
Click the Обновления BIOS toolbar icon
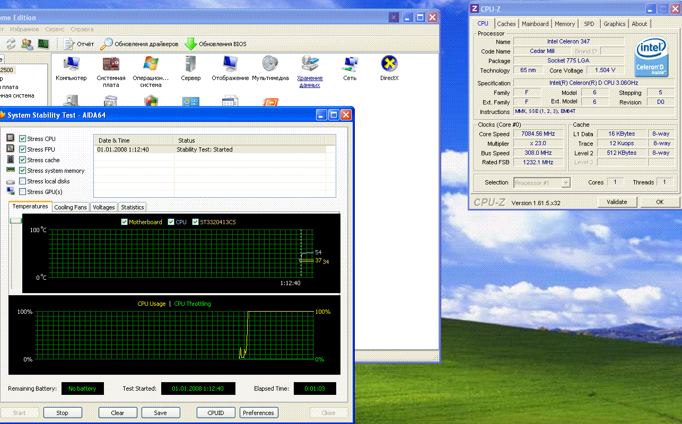pos(190,44)
